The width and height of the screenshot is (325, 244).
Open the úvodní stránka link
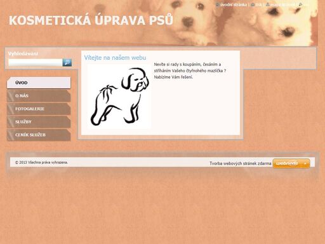coord(234,4)
